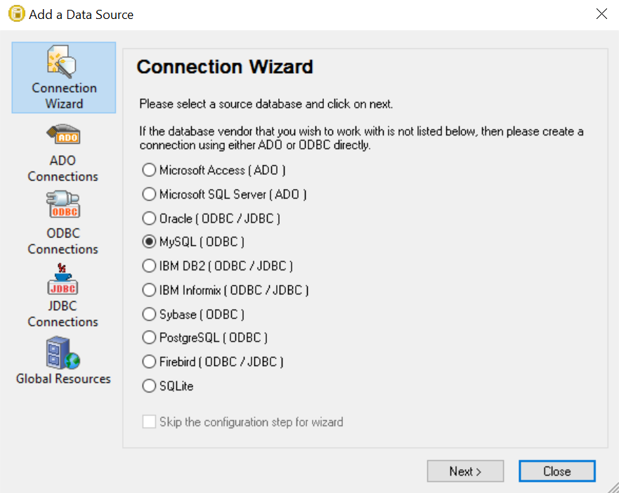Click the ADO Connections icon
The image size is (619, 493).
(x=63, y=135)
